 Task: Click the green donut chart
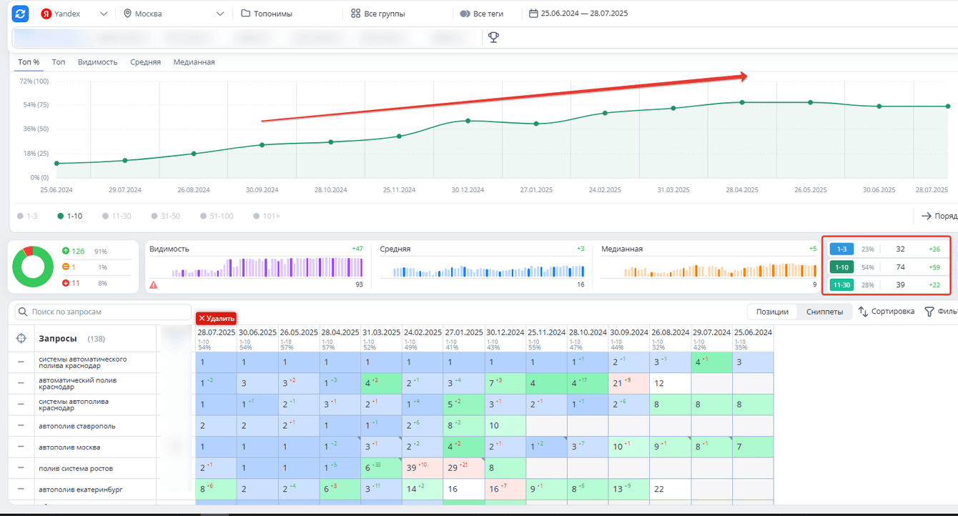pyautogui.click(x=33, y=267)
